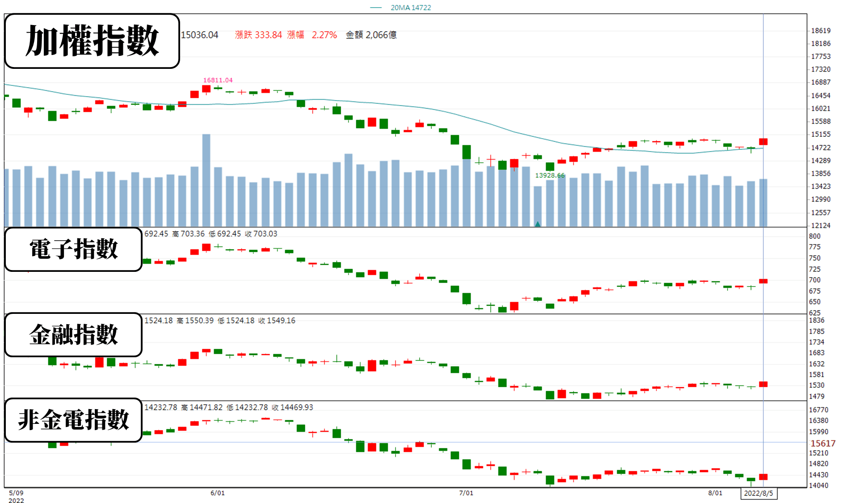
Task: Click the 電子指數 panel label
Action: click(74, 249)
